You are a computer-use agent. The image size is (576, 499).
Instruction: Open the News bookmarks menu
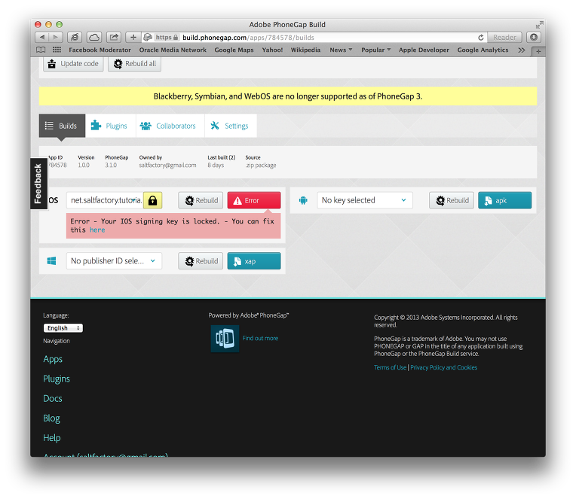[341, 50]
